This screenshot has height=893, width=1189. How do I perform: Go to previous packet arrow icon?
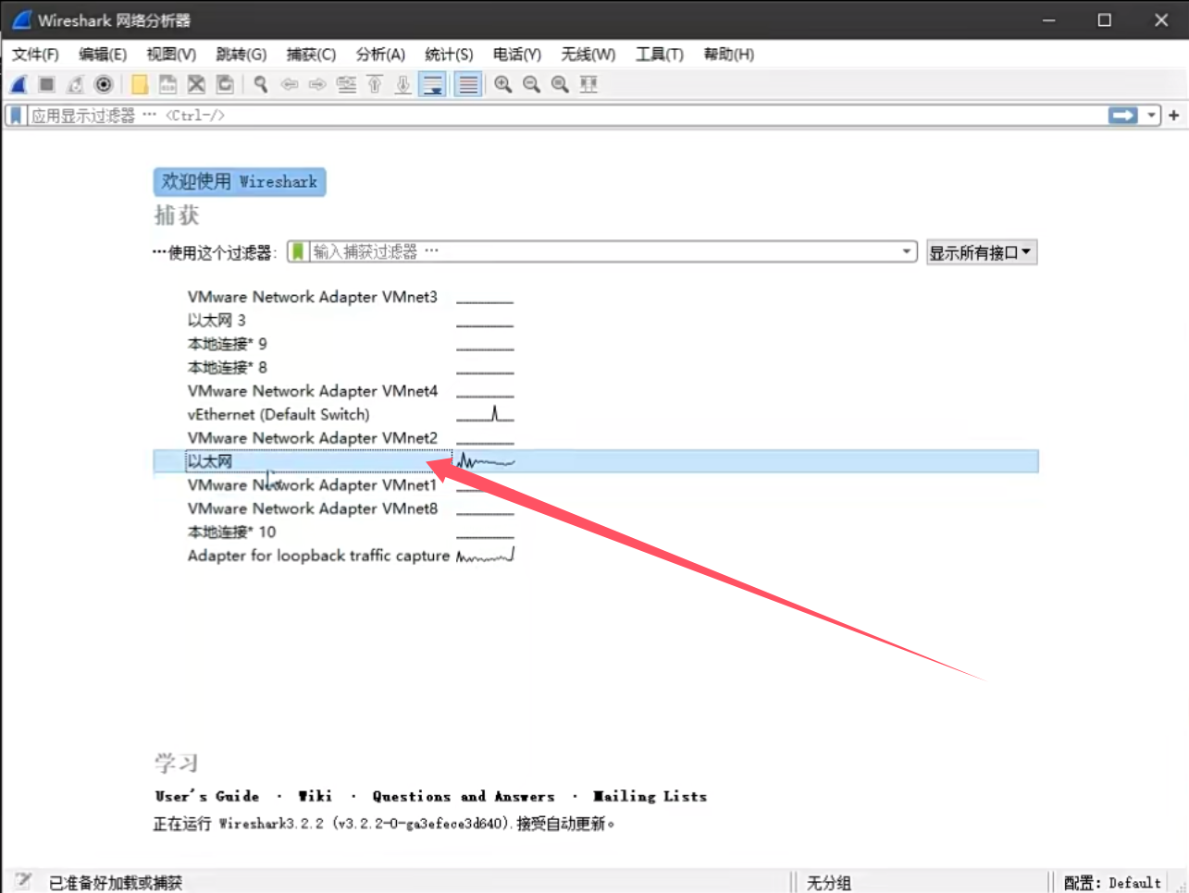[x=290, y=85]
